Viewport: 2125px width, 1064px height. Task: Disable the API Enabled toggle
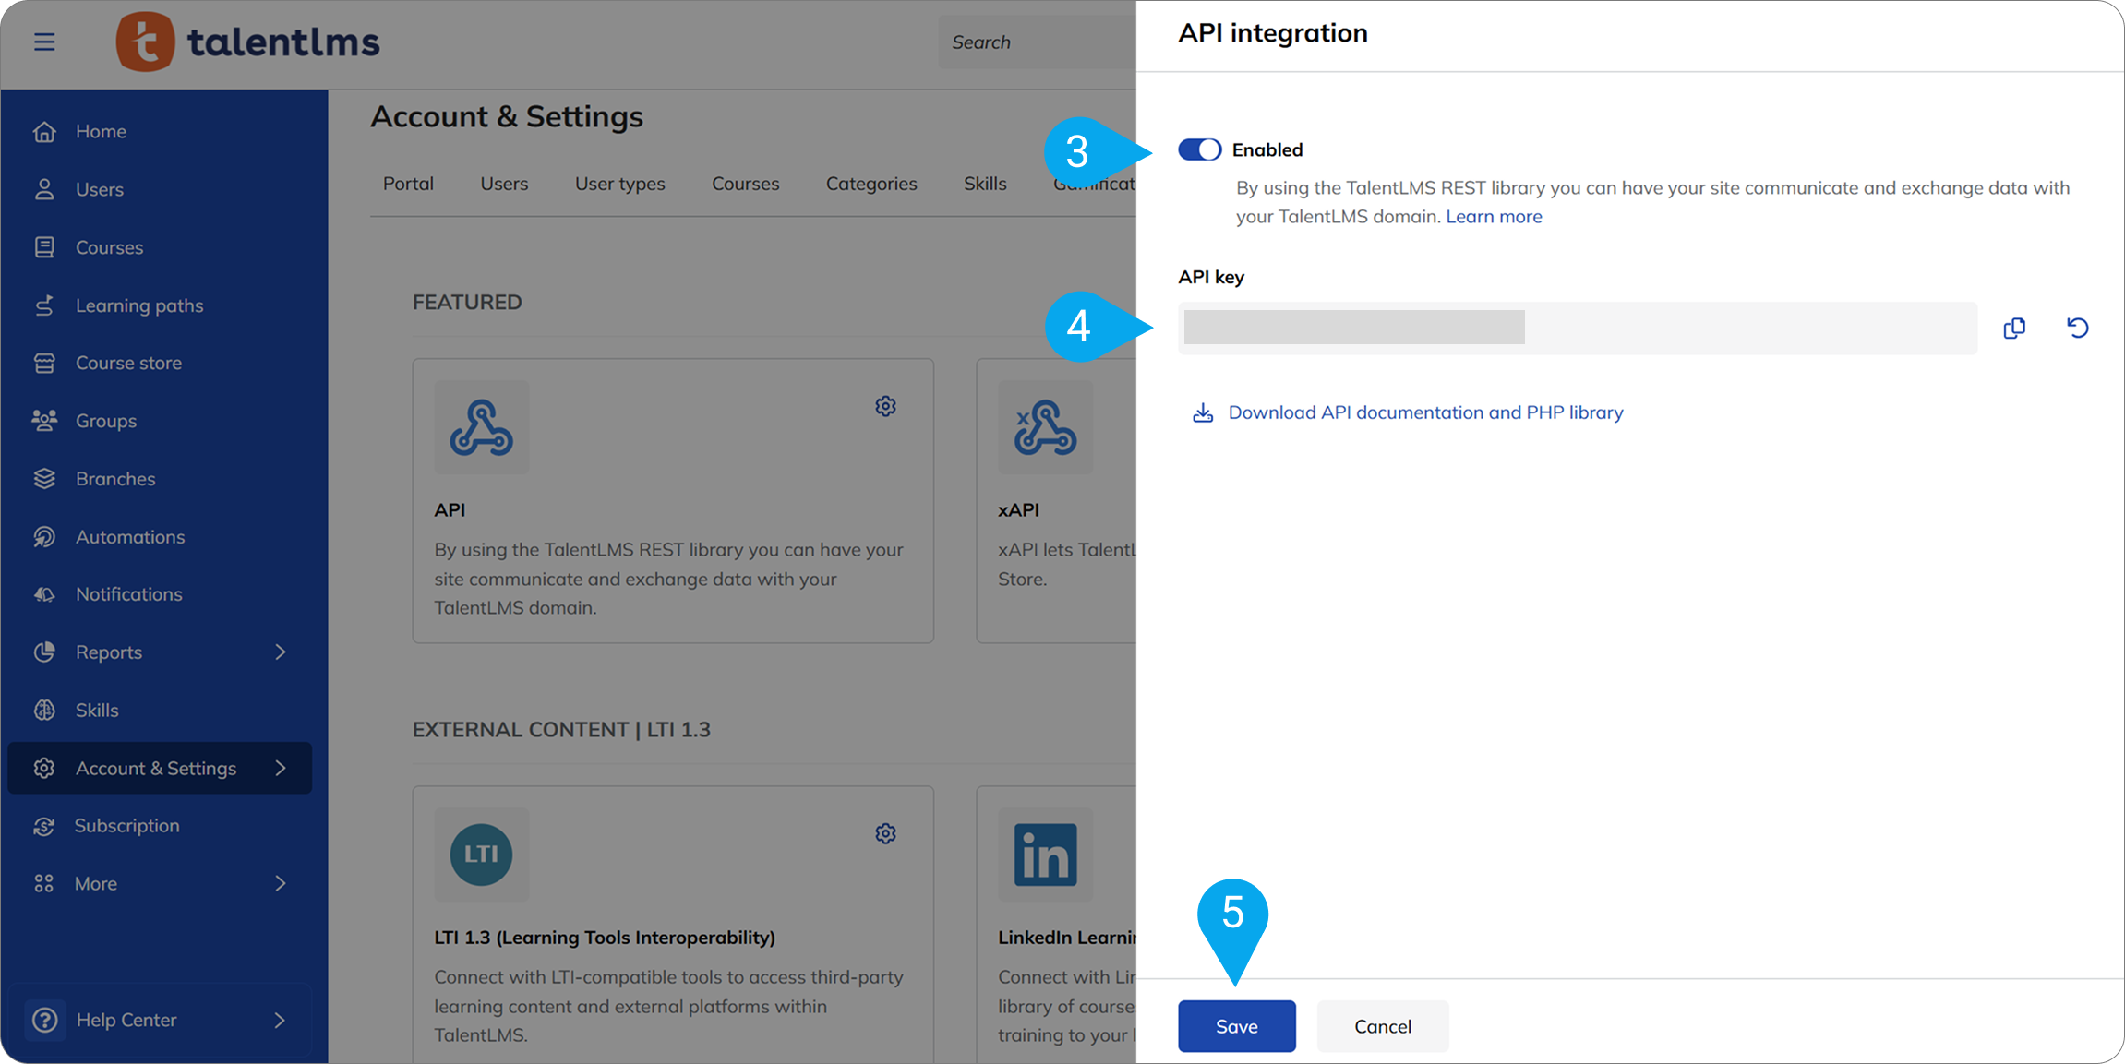[x=1199, y=149]
